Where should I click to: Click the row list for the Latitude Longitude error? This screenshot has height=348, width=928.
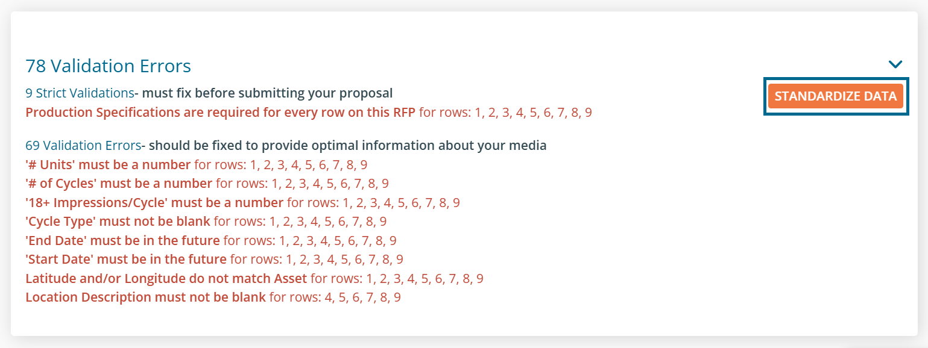click(x=397, y=279)
